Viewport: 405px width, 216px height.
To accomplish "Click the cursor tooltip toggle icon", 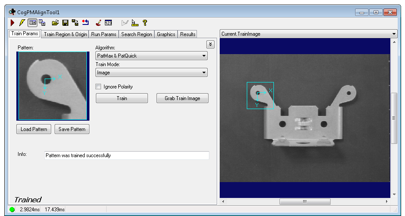I will click(x=135, y=23).
